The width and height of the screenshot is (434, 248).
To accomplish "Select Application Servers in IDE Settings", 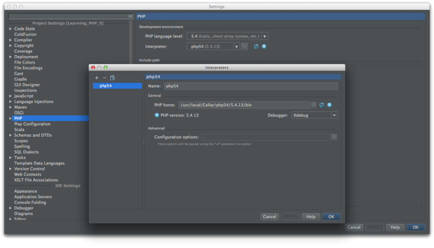I will (33, 197).
